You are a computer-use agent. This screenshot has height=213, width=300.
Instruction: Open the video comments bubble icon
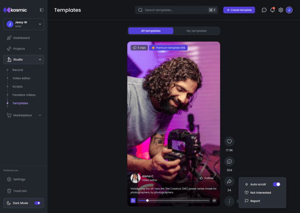229,161
